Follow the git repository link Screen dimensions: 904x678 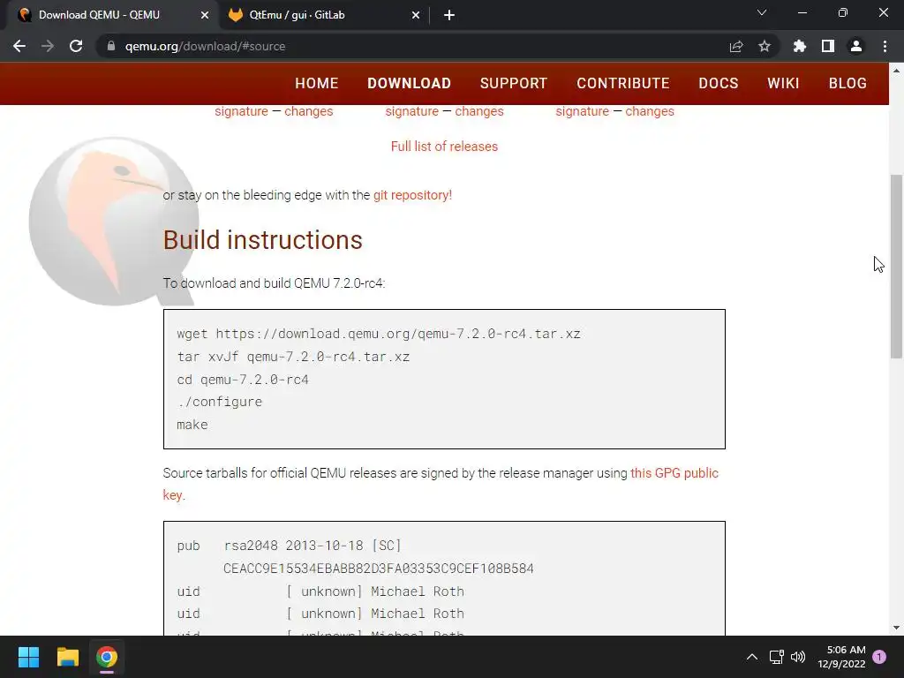413,195
